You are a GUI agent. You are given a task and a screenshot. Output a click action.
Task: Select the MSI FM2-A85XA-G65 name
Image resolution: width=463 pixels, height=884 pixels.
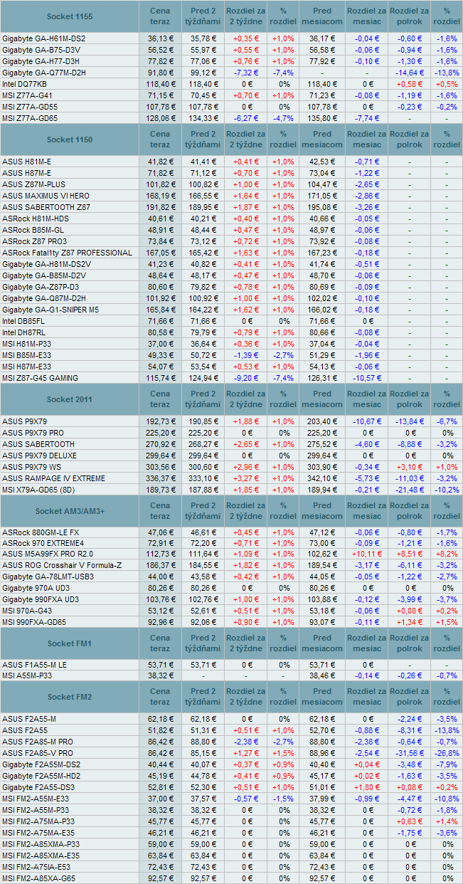click(40, 878)
